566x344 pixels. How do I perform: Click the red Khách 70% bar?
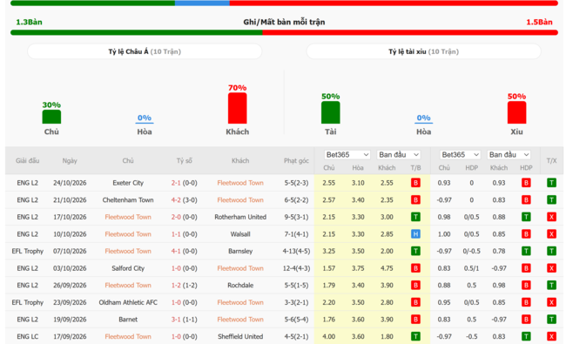(x=237, y=108)
